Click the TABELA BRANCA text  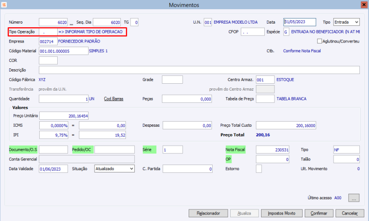(x=292, y=99)
